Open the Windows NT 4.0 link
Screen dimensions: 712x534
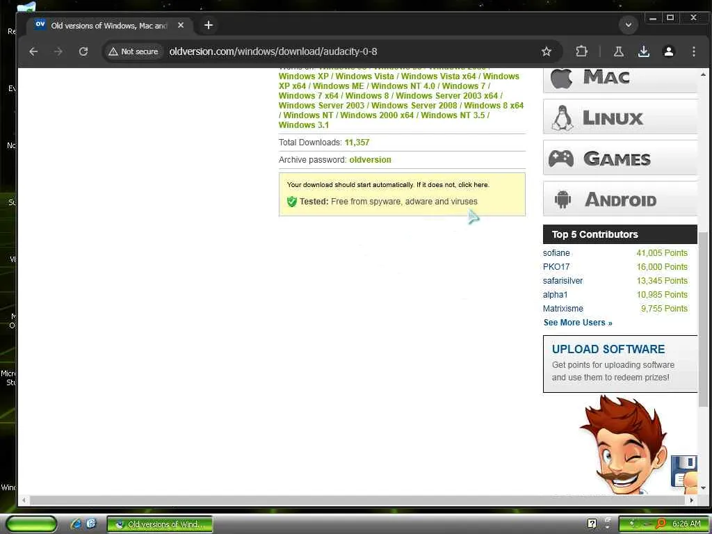pyautogui.click(x=403, y=86)
